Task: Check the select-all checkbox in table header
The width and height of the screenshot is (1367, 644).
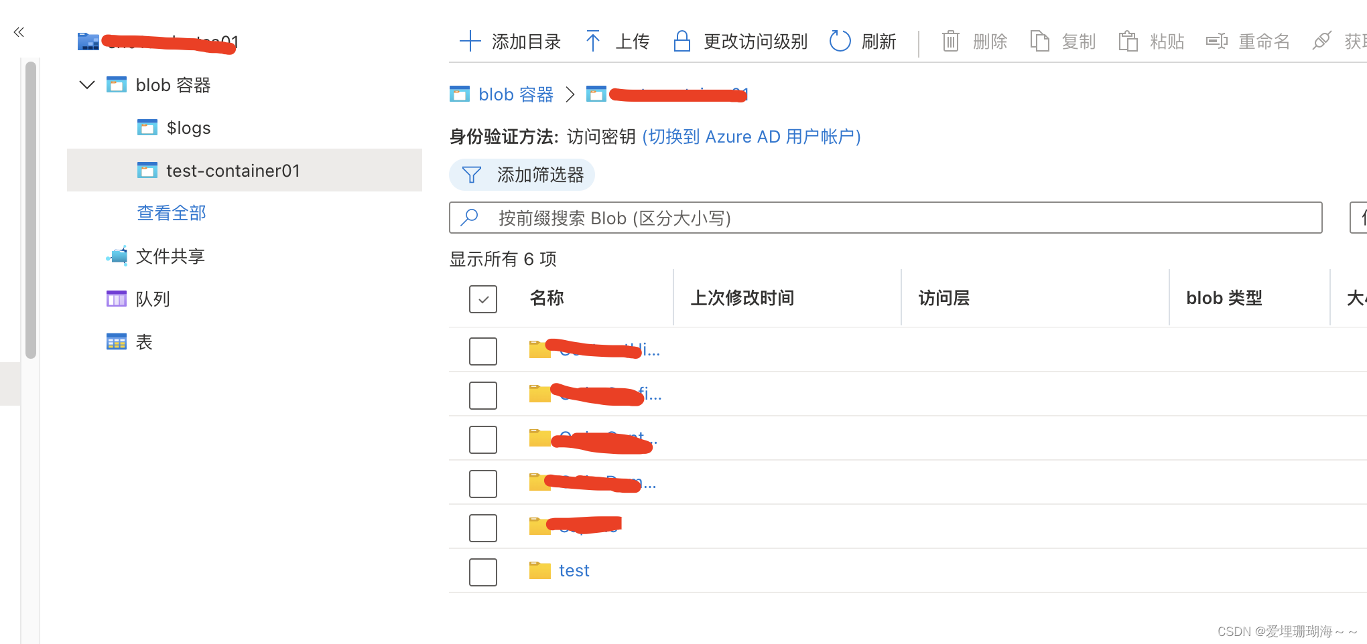Action: click(x=482, y=299)
